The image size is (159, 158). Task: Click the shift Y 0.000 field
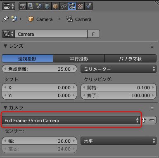[39, 95]
